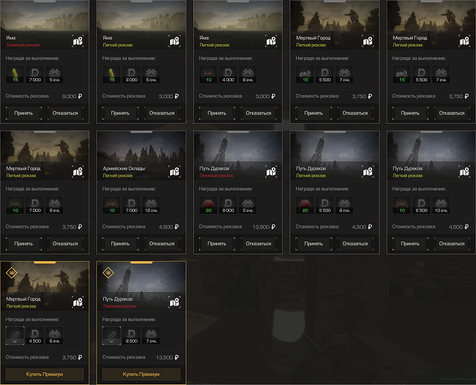The width and height of the screenshot is (476, 385).
Task: Buy Premium under gold Путь Дураков card
Action: (141, 375)
